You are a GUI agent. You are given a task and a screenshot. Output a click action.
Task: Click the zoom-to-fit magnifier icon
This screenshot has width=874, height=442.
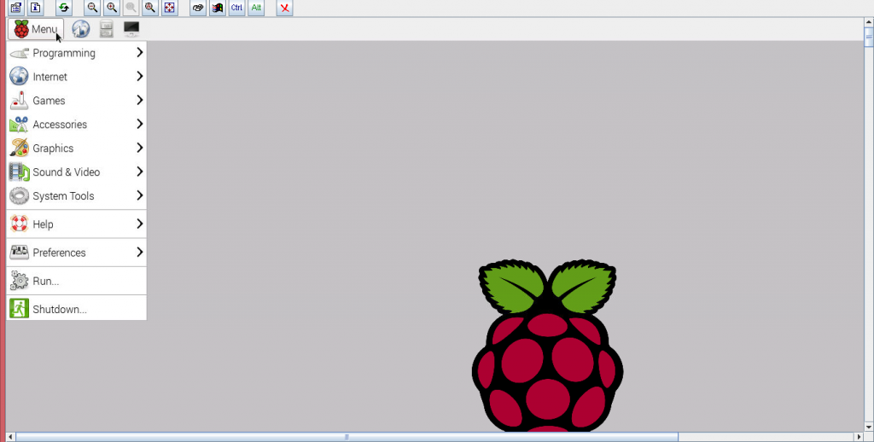150,8
